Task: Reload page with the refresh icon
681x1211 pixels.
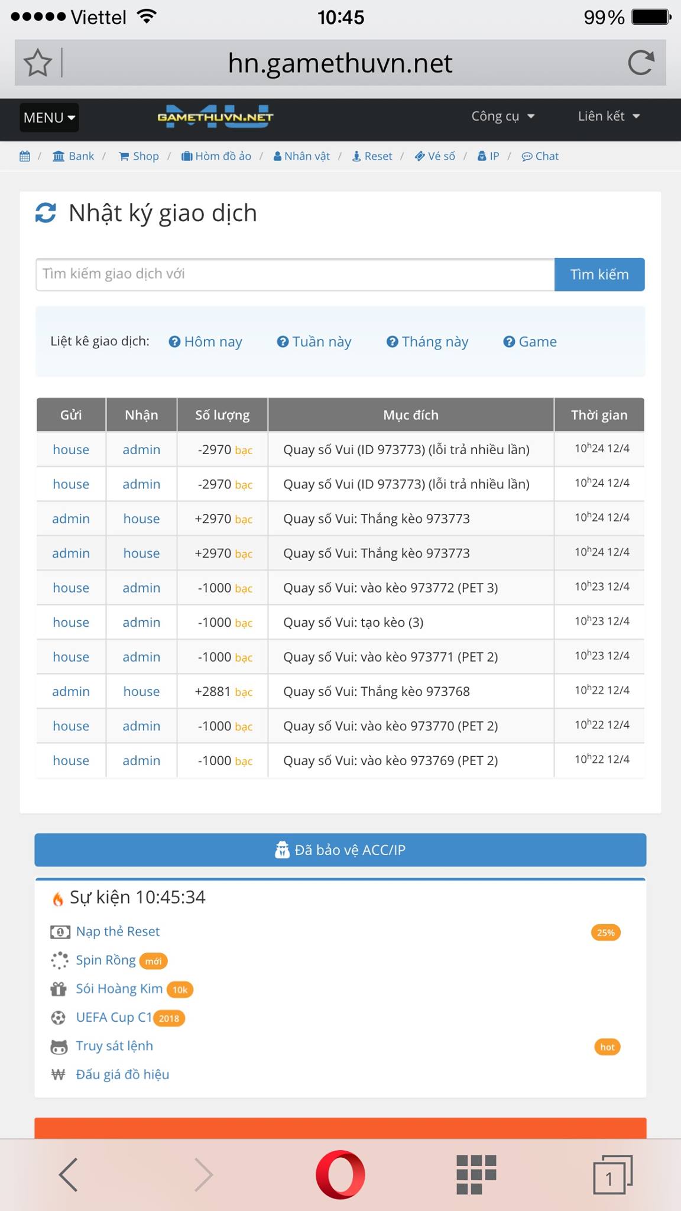Action: click(641, 63)
